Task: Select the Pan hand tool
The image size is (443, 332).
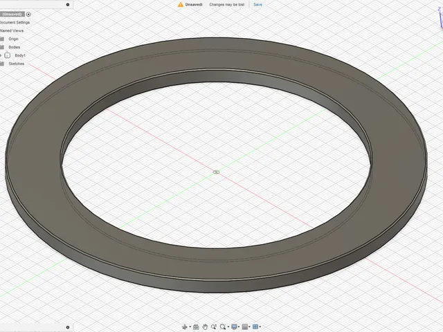Action: (x=205, y=326)
